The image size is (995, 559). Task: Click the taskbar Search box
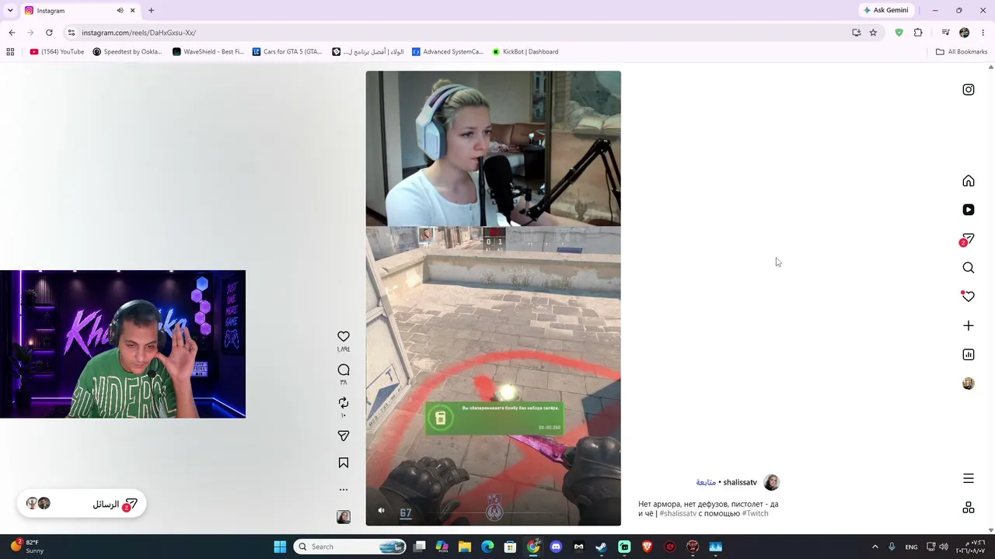pos(351,547)
